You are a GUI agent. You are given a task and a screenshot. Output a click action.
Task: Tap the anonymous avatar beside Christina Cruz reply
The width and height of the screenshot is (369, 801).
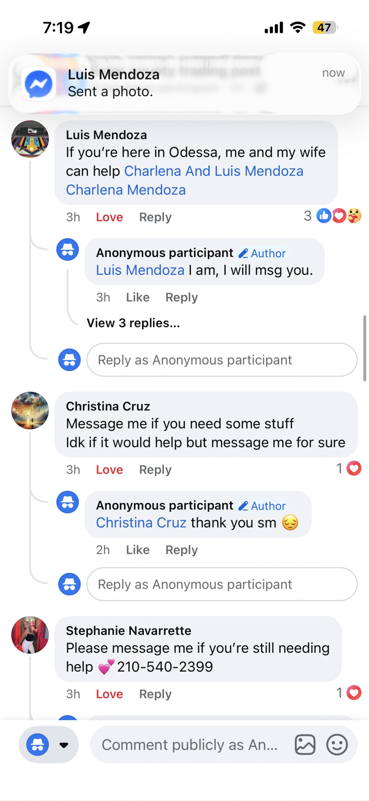[68, 502]
